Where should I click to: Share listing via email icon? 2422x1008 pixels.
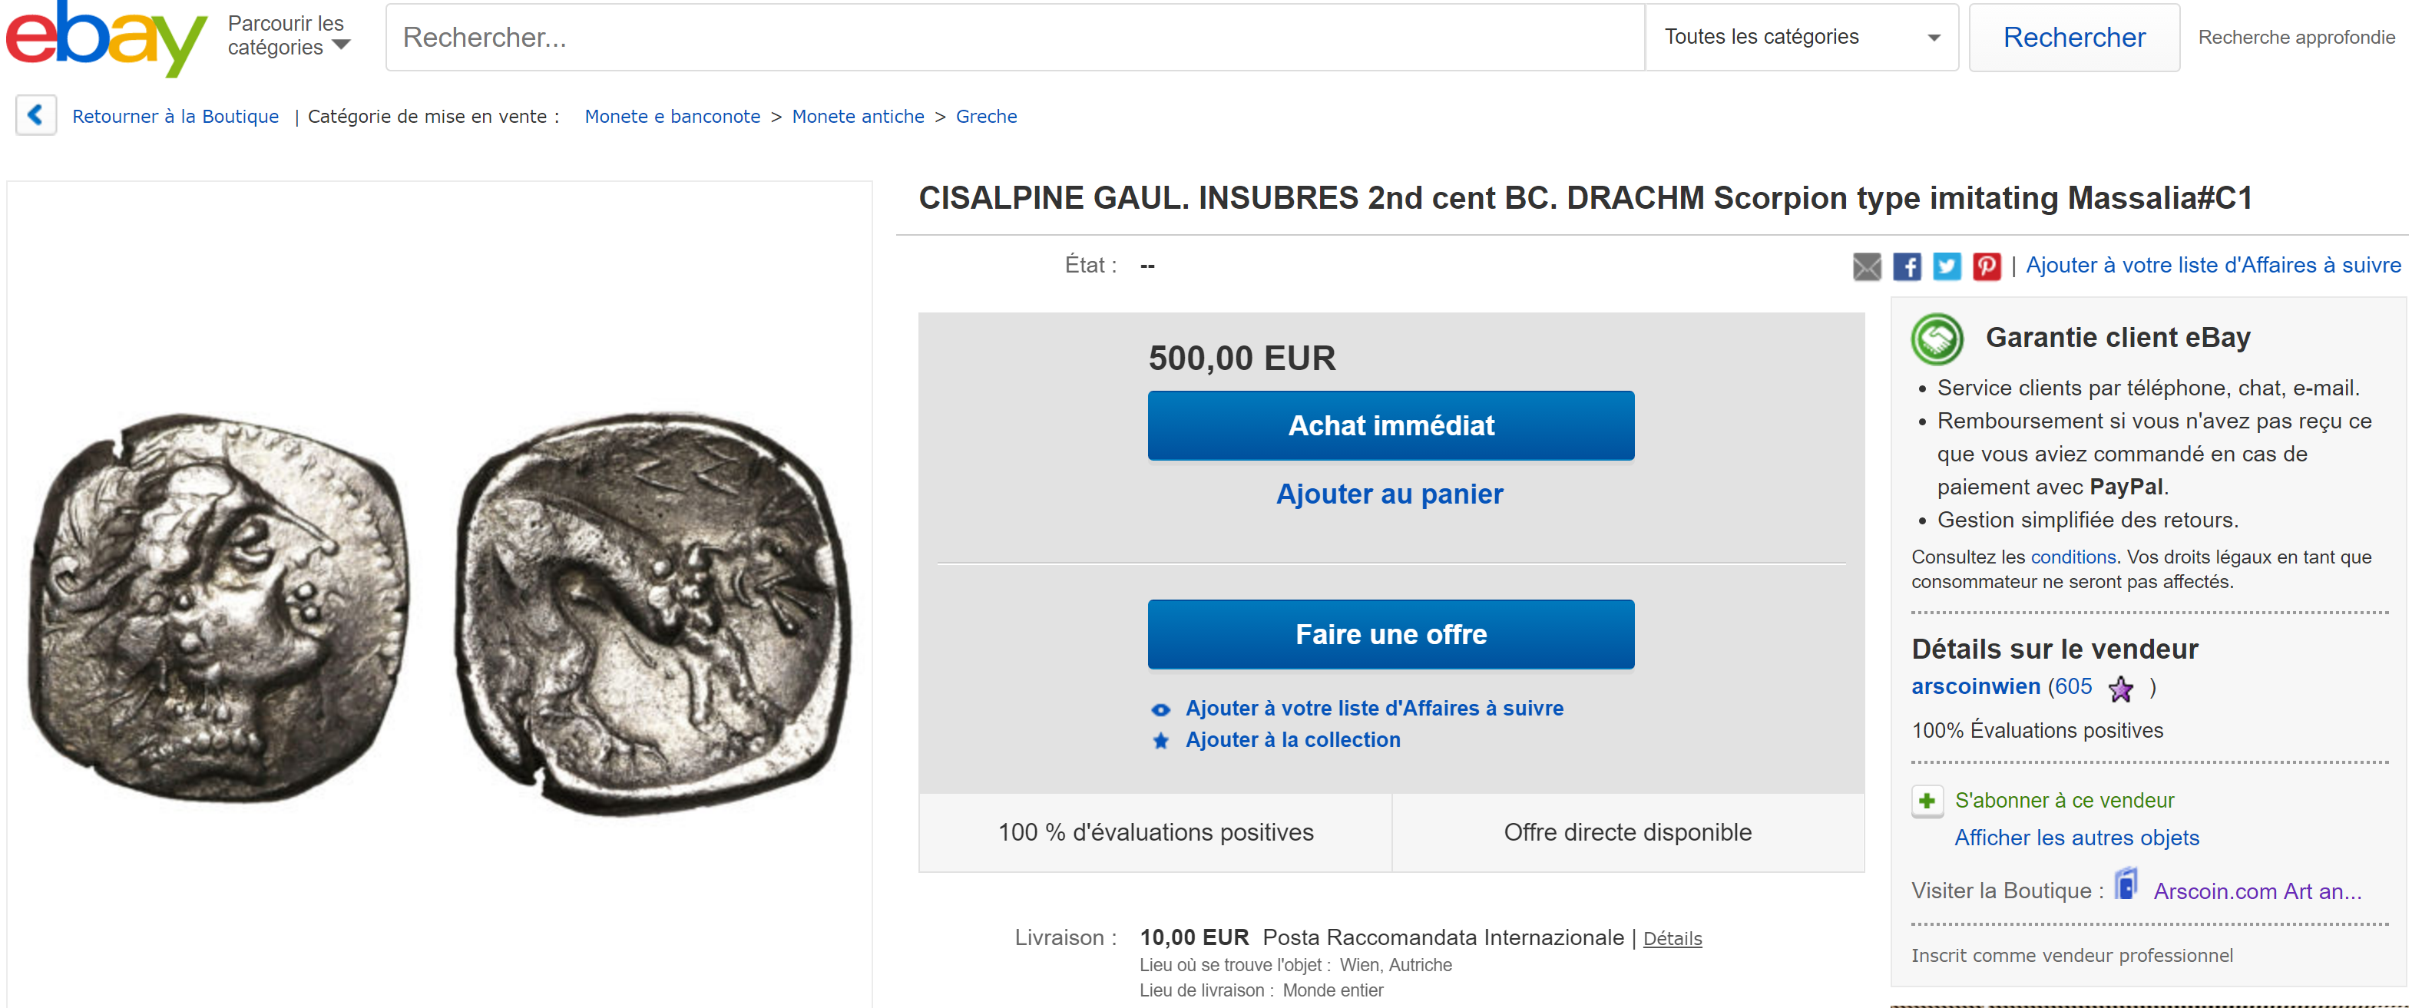pos(1866,266)
